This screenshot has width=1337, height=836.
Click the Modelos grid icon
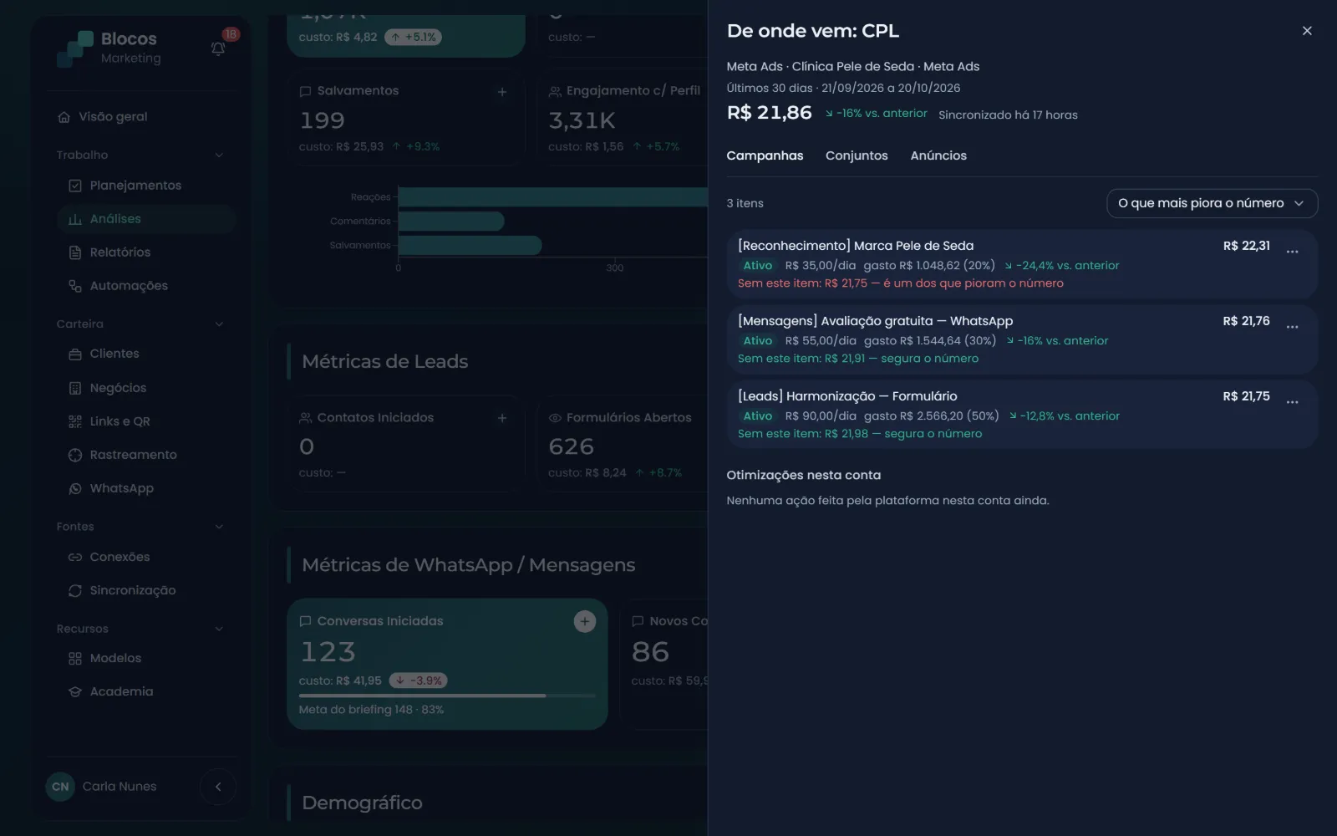pos(75,658)
